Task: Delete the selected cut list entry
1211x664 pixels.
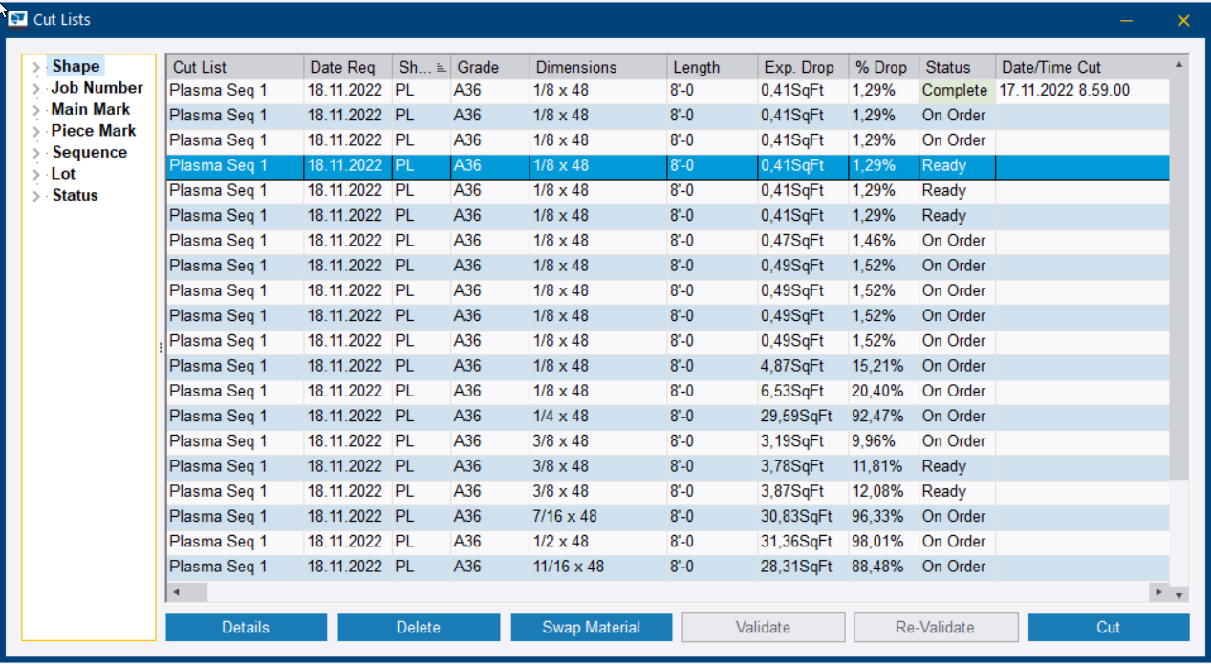Action: click(419, 627)
